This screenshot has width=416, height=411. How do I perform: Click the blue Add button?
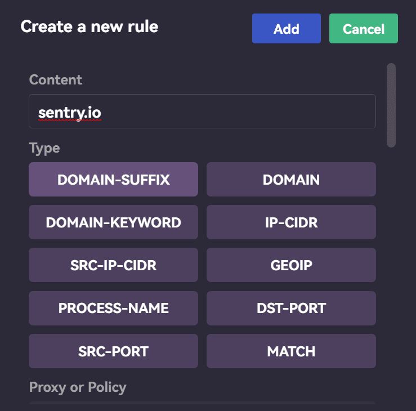coord(287,28)
